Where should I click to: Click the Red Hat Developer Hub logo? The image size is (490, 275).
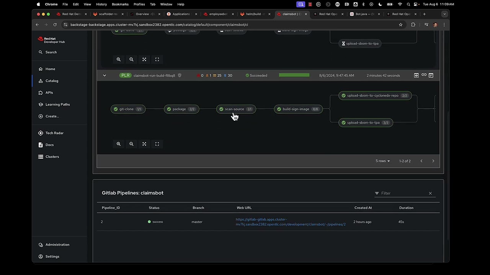[51, 40]
